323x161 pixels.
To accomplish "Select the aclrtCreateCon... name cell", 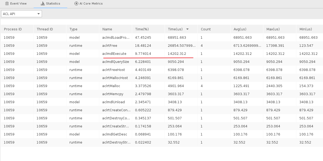I will (116, 110).
